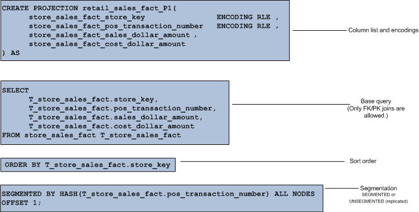
Task: Click the 'Segmentation' label heading
Action: pos(378,188)
